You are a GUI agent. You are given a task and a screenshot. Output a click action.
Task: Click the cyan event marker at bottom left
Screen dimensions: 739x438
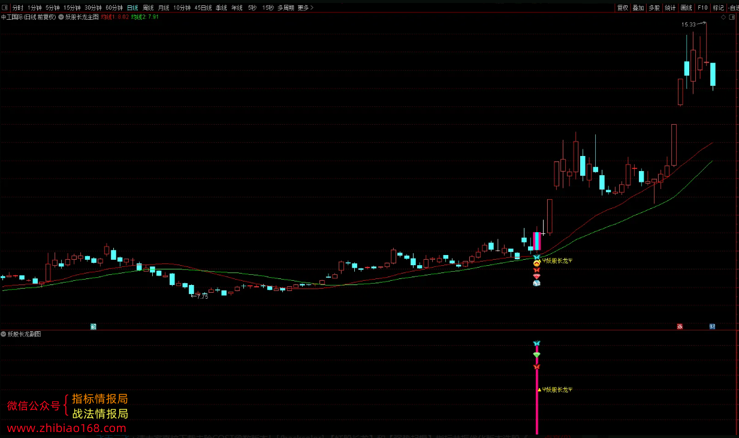[93, 326]
